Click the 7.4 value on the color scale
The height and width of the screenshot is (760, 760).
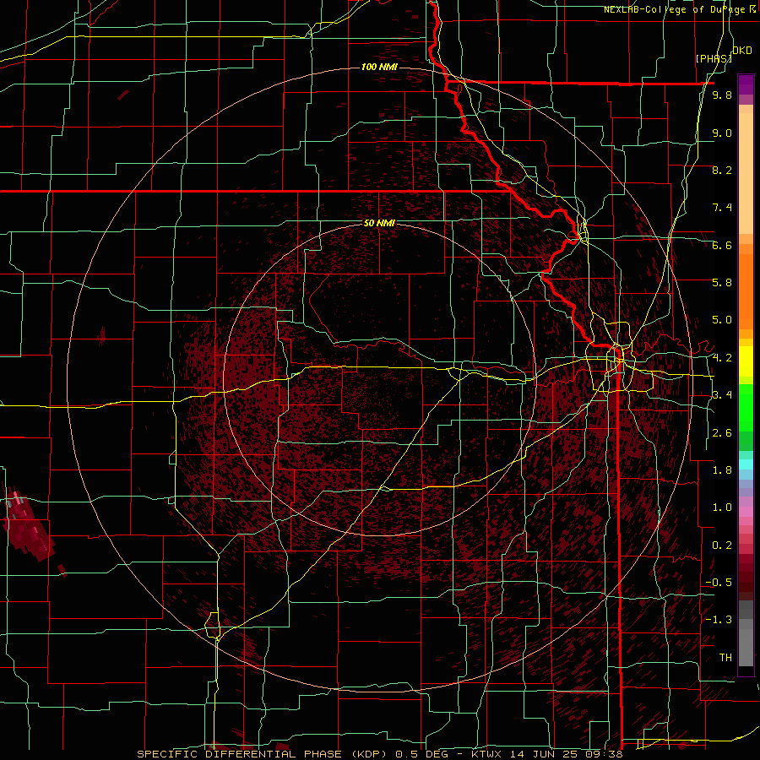(x=722, y=208)
